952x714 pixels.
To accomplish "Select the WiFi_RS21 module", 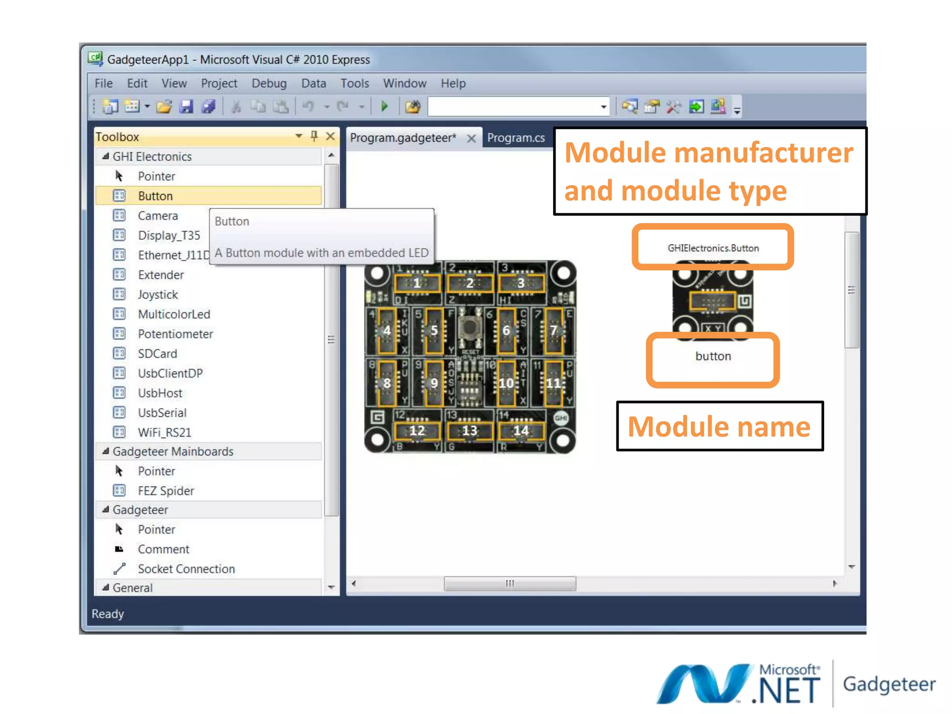I will pos(208,432).
